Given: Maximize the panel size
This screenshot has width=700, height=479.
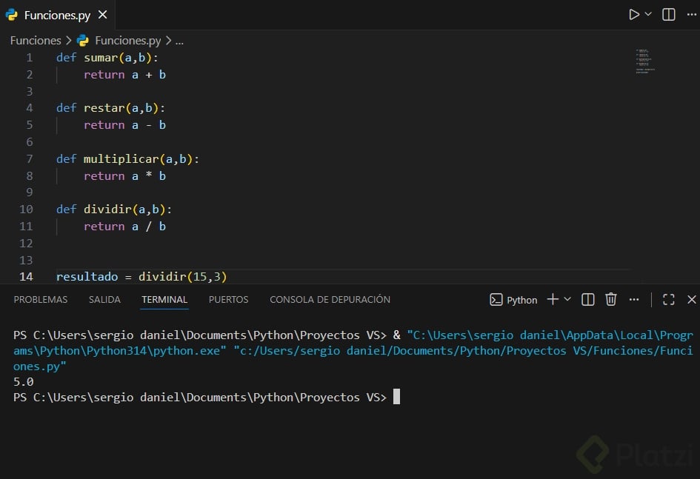Looking at the screenshot, I should 668,300.
